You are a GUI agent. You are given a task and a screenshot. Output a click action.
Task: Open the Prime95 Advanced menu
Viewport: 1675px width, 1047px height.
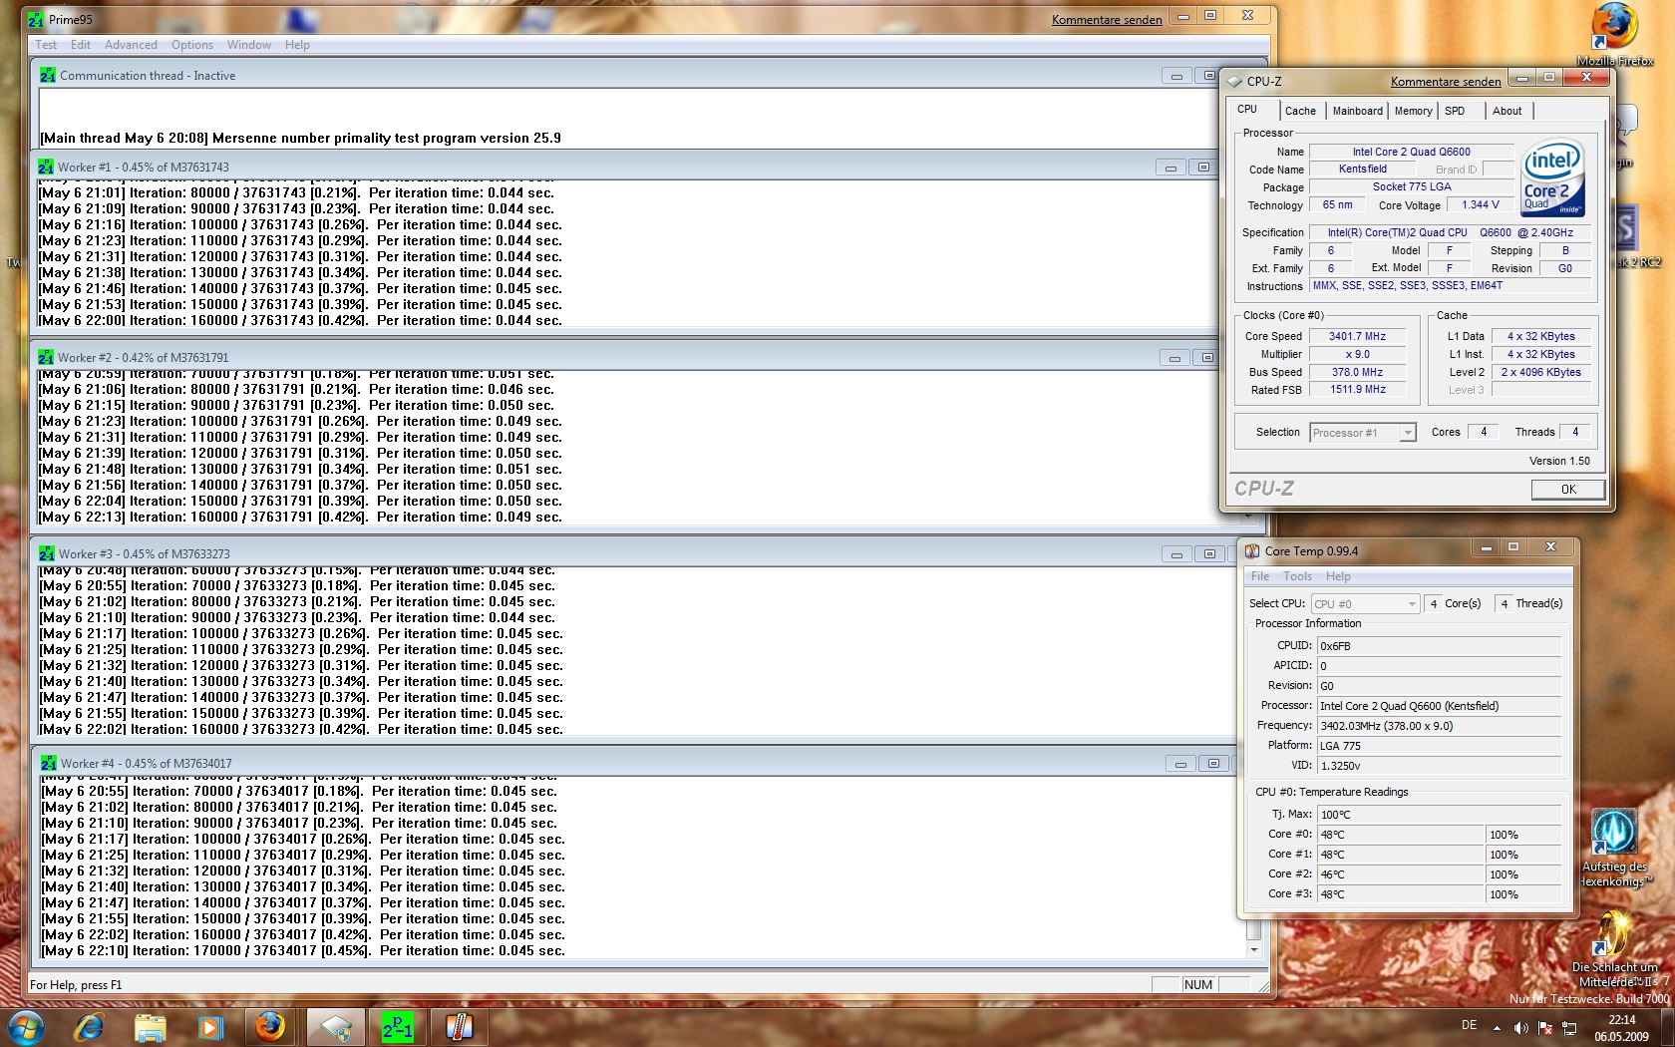click(x=131, y=45)
